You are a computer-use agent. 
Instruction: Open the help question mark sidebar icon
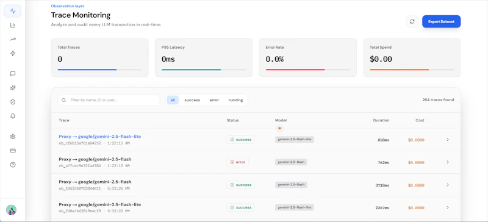(13, 165)
